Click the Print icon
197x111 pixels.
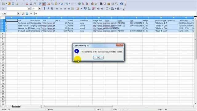coord(31,4)
